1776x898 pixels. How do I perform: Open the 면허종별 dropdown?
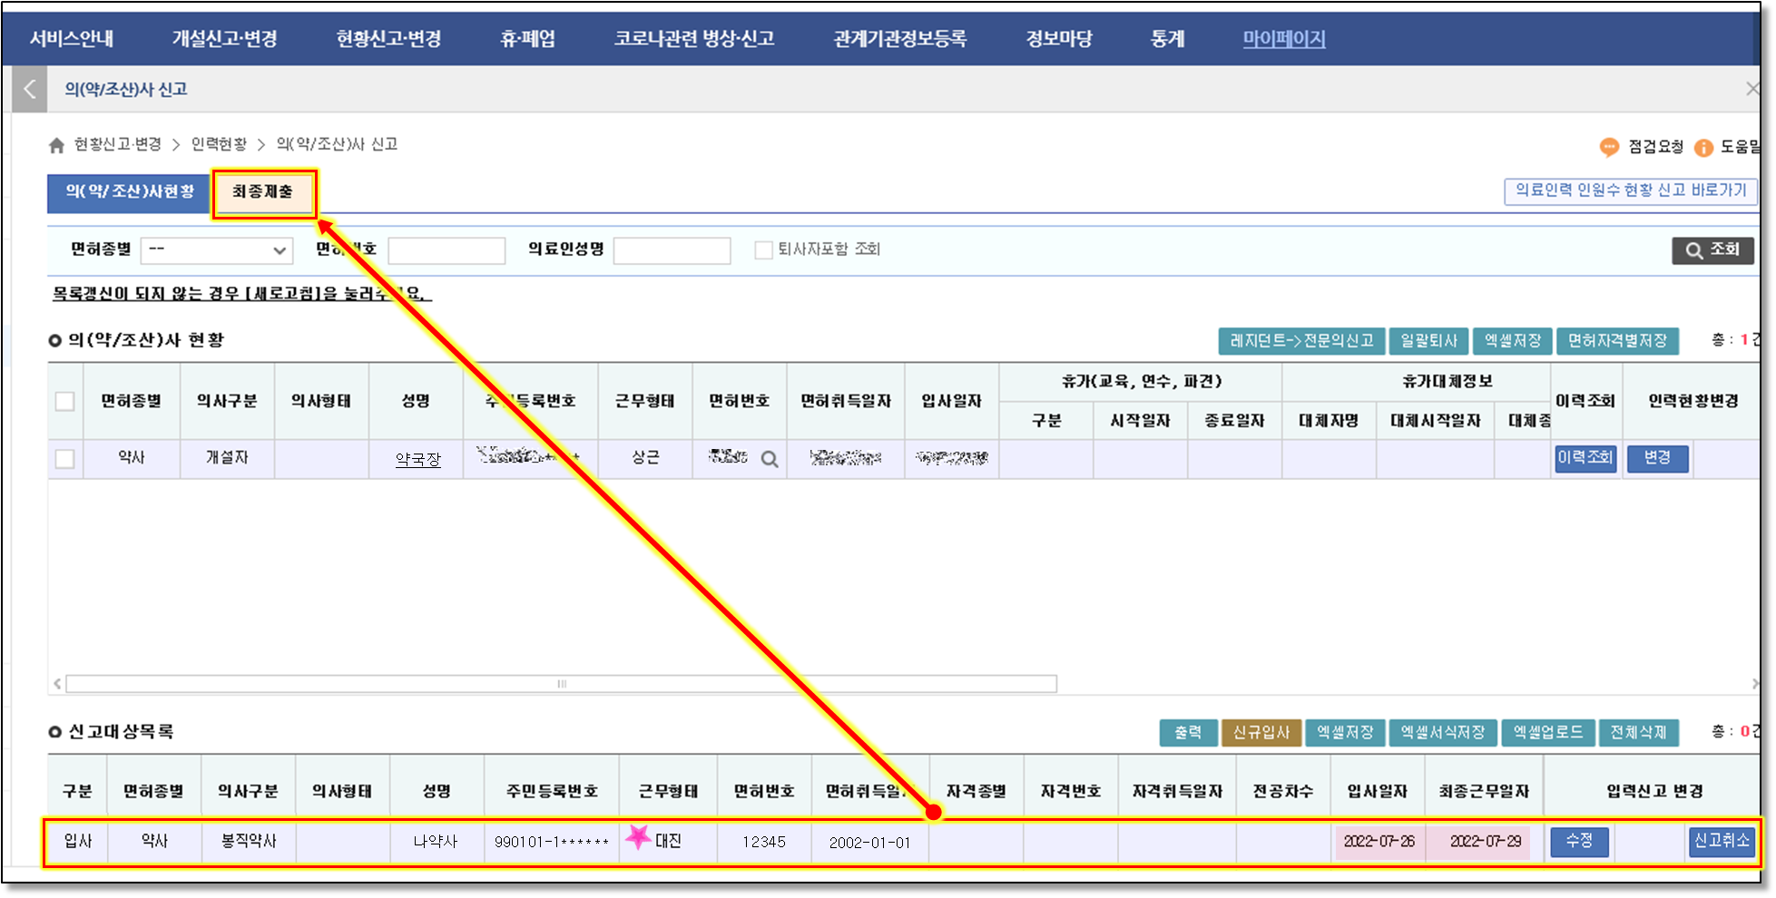(217, 250)
